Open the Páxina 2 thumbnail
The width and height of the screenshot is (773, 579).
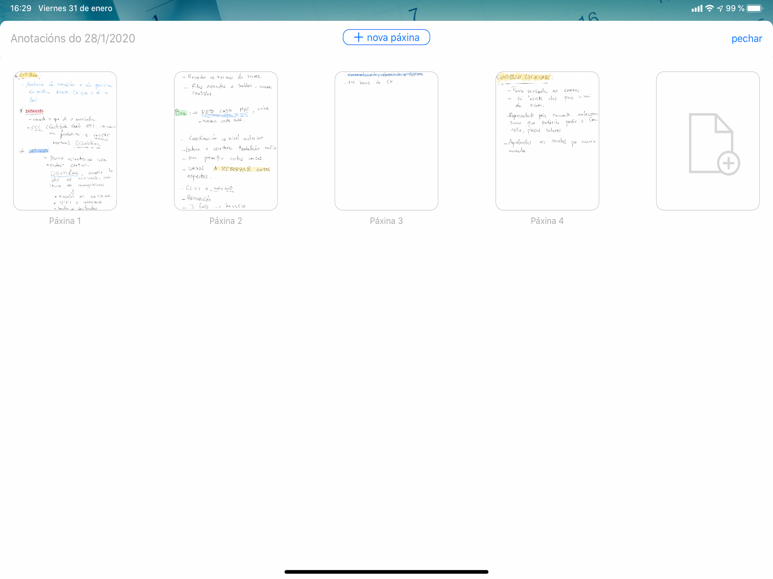pos(226,141)
